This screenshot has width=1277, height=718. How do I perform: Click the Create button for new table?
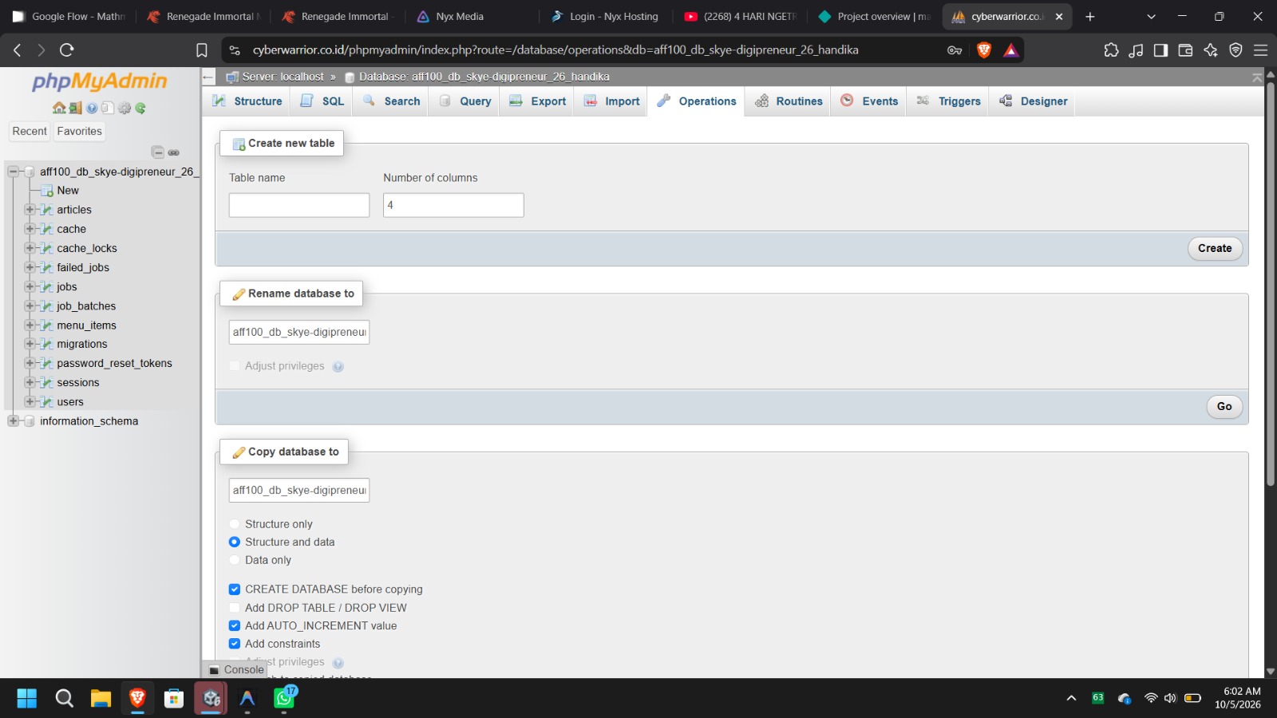coord(1215,248)
